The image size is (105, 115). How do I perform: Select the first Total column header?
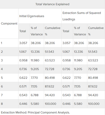23,31
